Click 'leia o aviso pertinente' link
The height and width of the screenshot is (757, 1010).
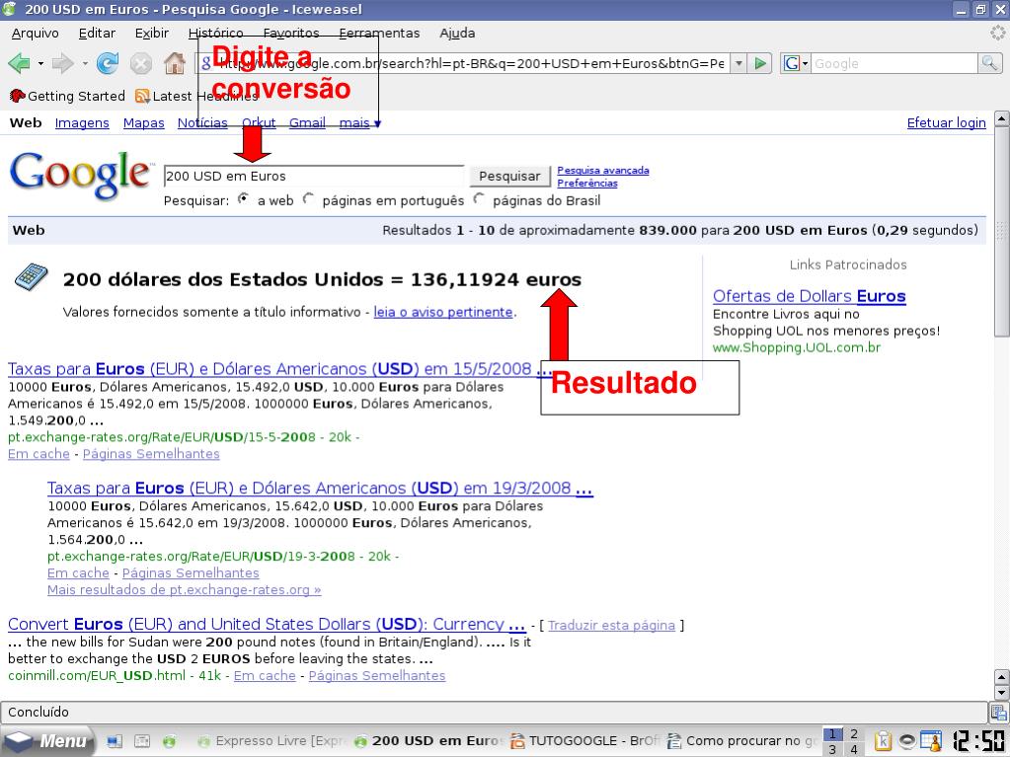(443, 312)
